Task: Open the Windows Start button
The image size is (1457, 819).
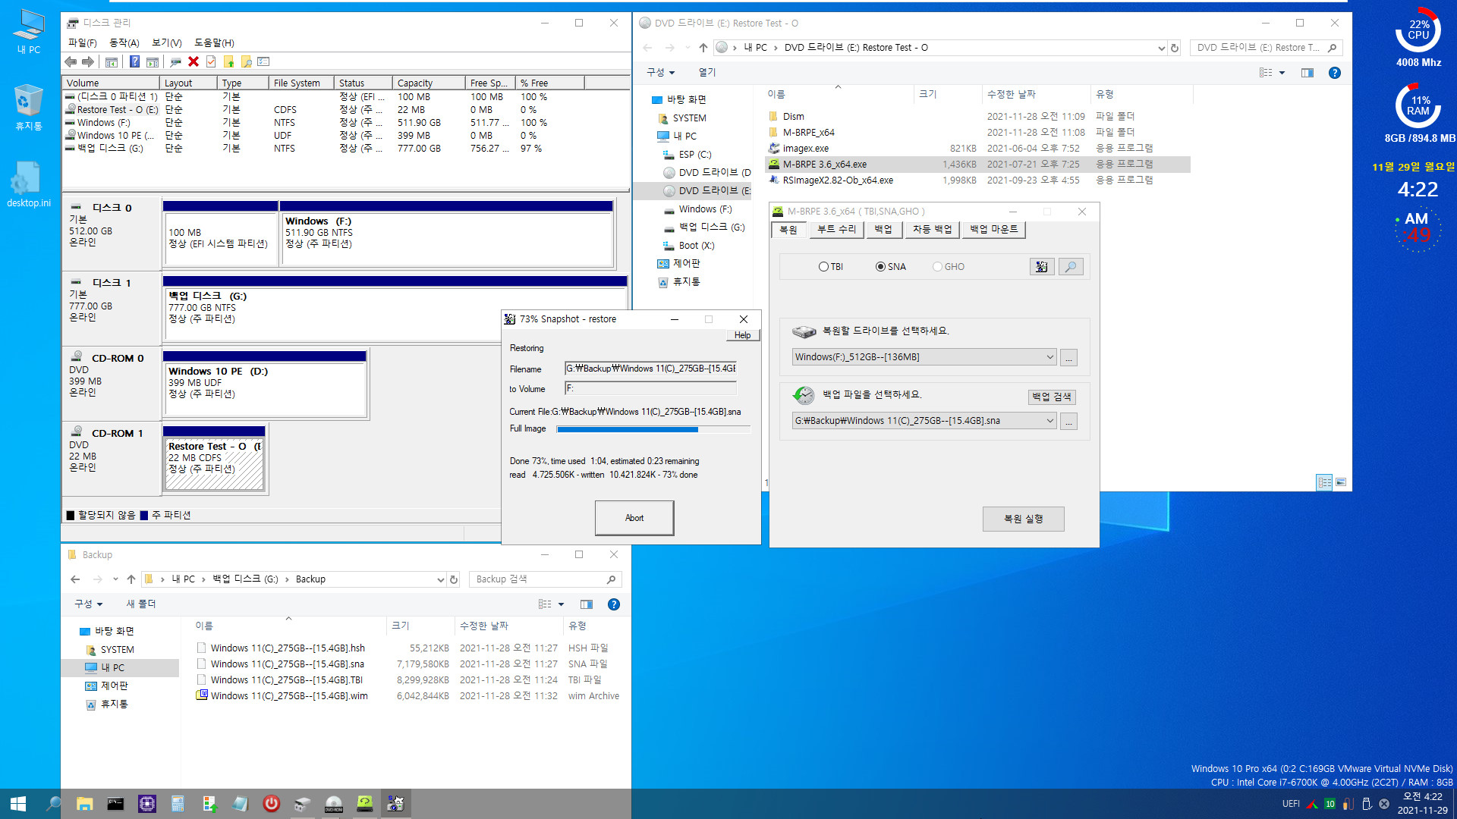Action: point(18,804)
